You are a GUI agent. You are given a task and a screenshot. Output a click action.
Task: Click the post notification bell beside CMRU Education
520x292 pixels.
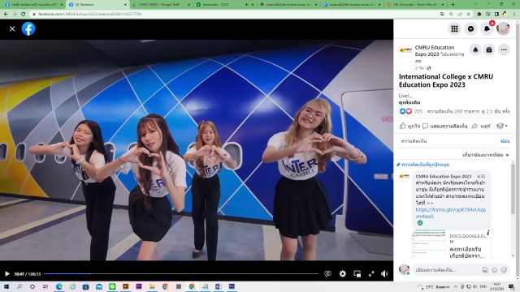pyautogui.click(x=475, y=49)
